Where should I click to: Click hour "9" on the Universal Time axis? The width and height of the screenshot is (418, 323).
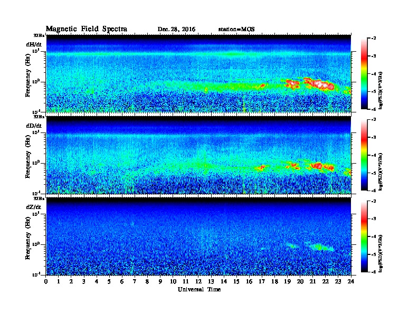coord(160,281)
